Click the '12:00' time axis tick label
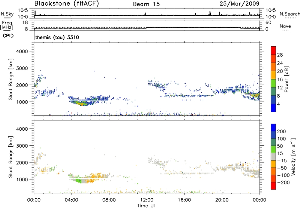 tap(147, 200)
